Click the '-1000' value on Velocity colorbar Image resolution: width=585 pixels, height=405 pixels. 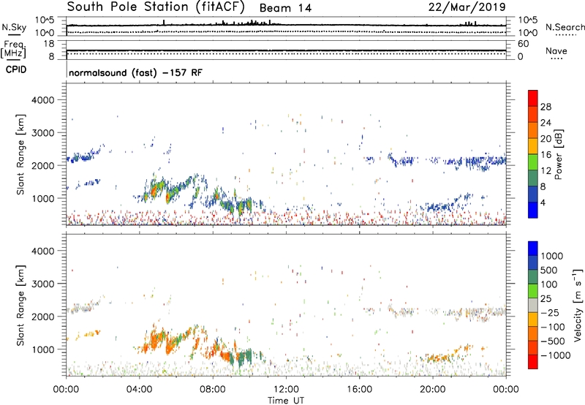[x=556, y=355]
